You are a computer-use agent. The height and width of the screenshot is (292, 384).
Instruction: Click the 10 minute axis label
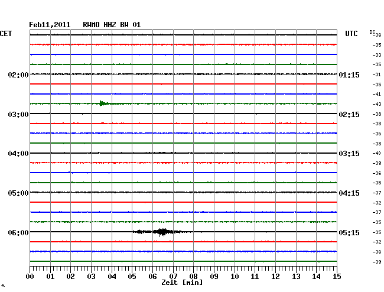point(235,277)
